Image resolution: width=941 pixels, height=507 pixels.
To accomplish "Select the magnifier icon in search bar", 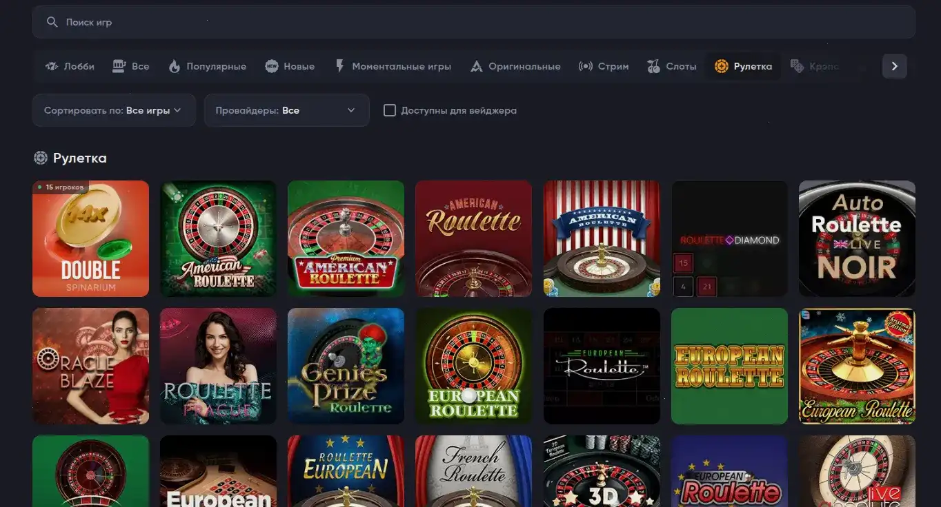I will pyautogui.click(x=52, y=21).
